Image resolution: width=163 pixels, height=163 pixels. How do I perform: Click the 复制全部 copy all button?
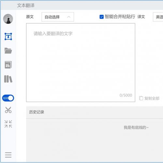[x=149, y=98]
